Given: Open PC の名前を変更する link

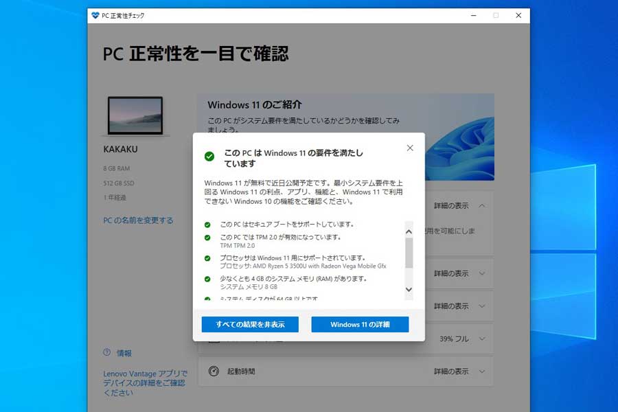Looking at the screenshot, I should 138,220.
